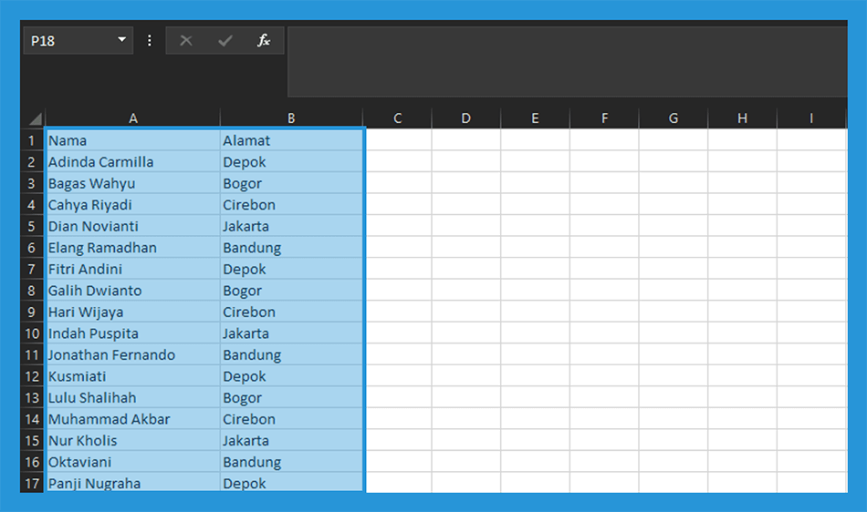Select row 10 header
The width and height of the screenshot is (867, 512).
coord(32,333)
